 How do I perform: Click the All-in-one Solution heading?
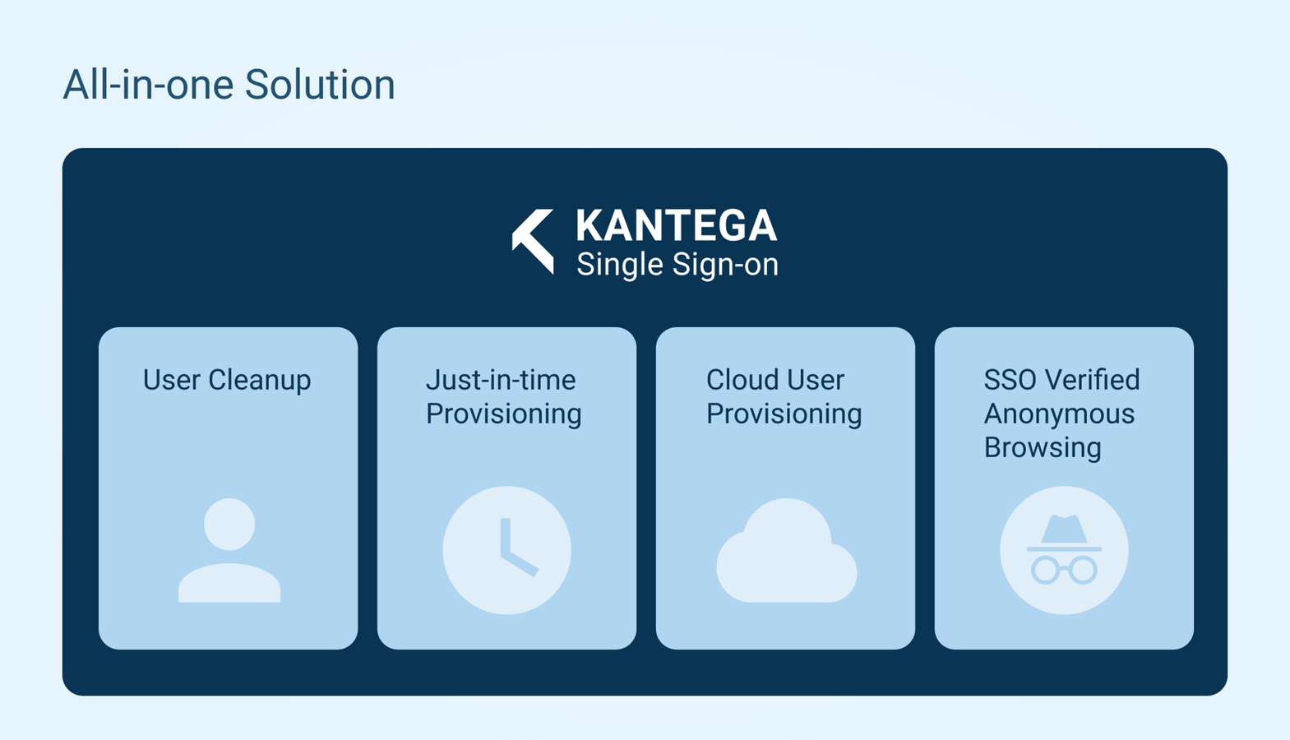pos(229,85)
